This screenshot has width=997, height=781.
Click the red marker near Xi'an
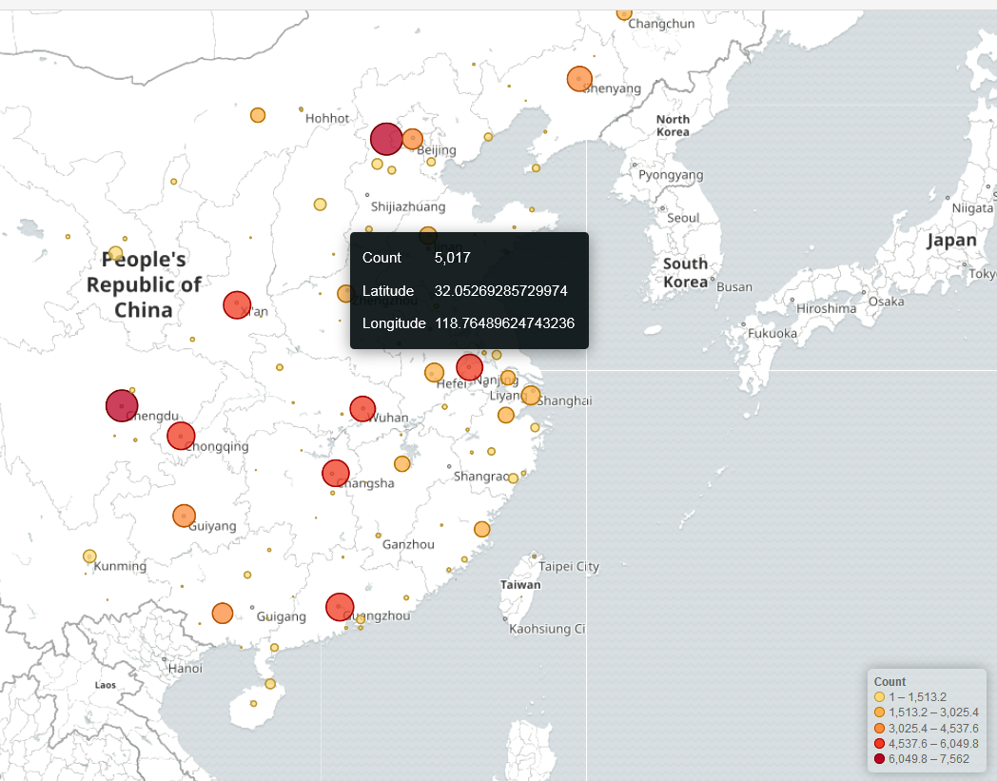point(236,304)
